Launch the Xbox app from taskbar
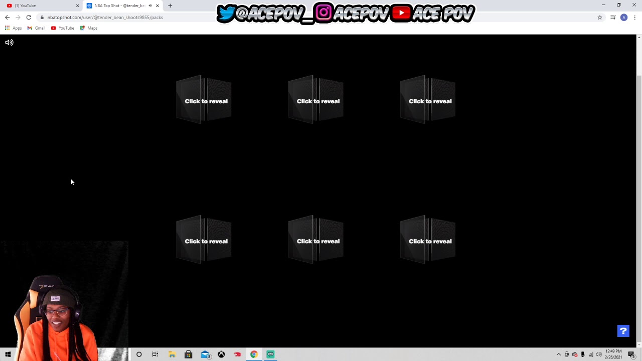The height and width of the screenshot is (361, 642). click(221, 354)
